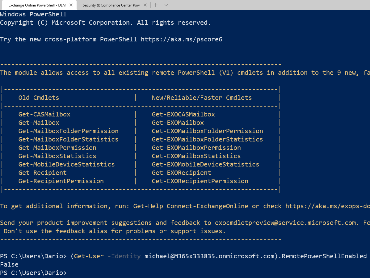Click the Old Cmdlets column header
The width and height of the screenshot is (370, 278).
39,98
